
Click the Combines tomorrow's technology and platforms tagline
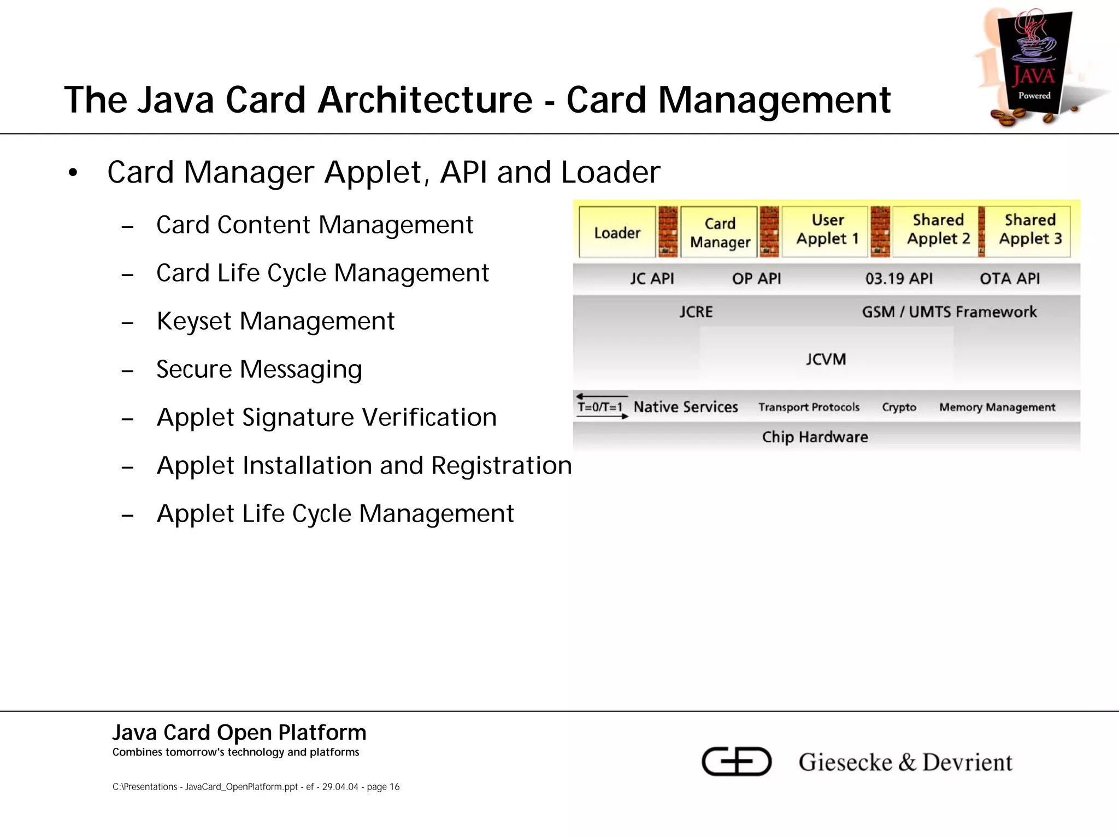pyautogui.click(x=235, y=752)
